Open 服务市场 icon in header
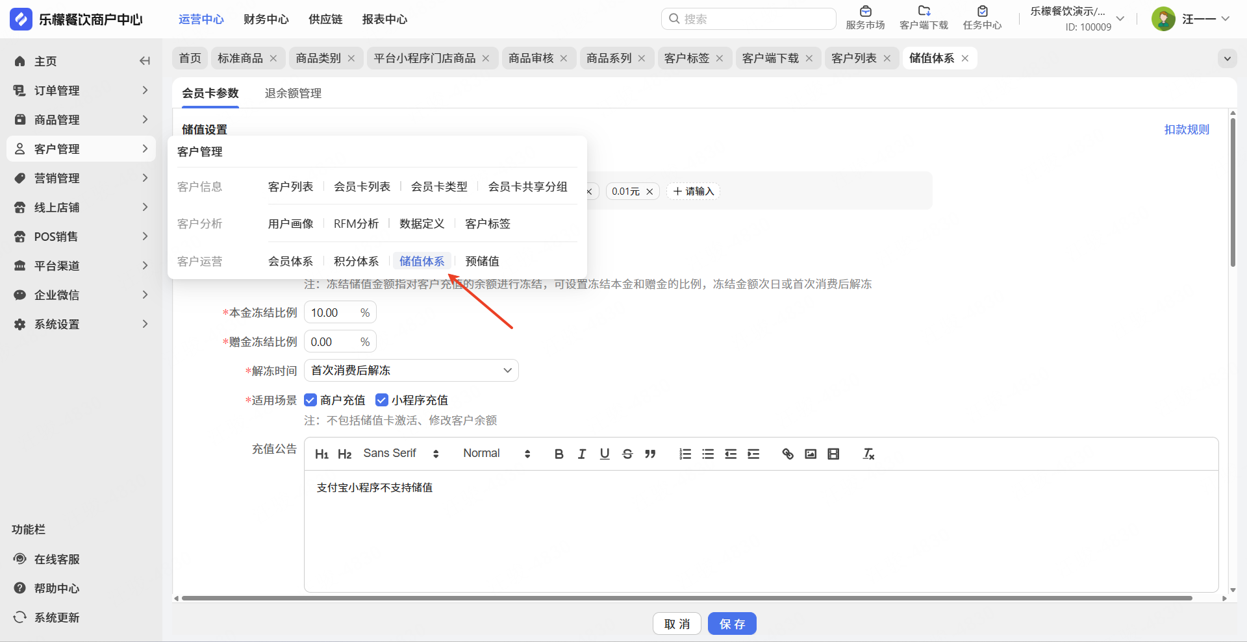The height and width of the screenshot is (642, 1247). point(865,11)
